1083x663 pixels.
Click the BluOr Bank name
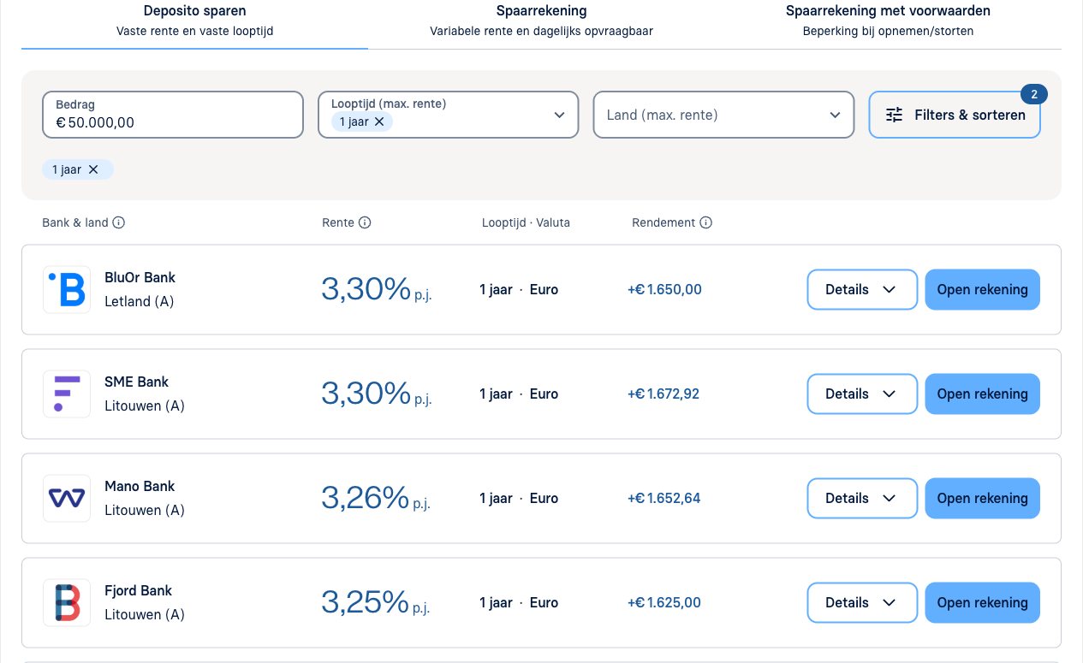coord(140,277)
